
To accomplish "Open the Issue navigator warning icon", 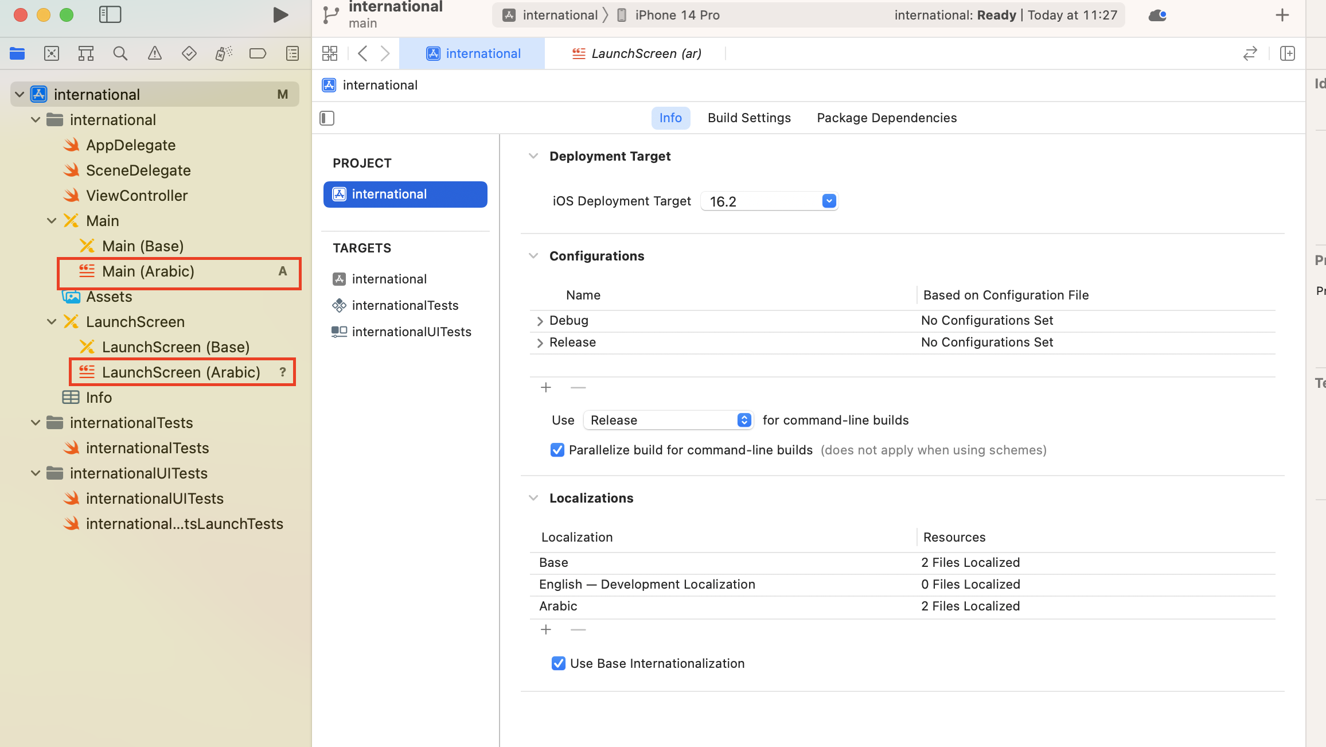I will coord(155,53).
